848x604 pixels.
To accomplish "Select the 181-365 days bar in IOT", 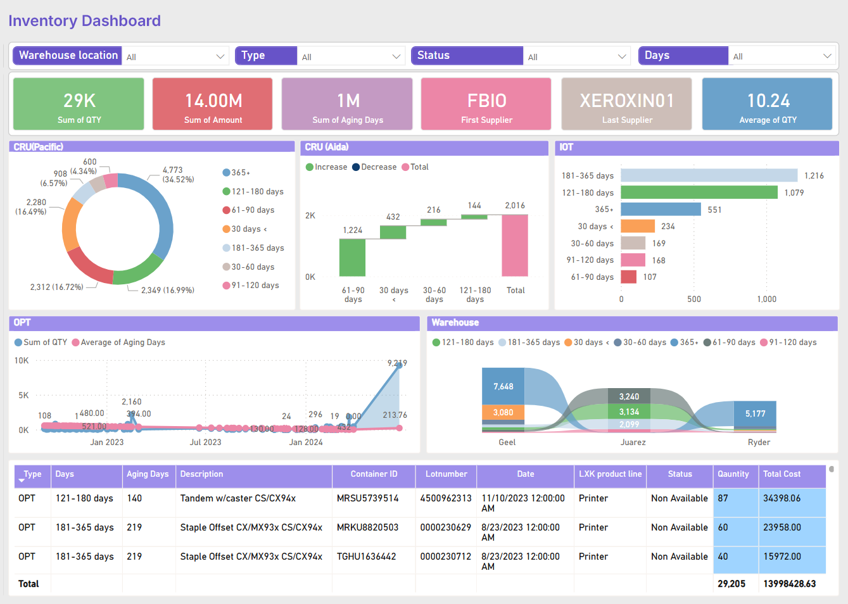I will click(709, 175).
